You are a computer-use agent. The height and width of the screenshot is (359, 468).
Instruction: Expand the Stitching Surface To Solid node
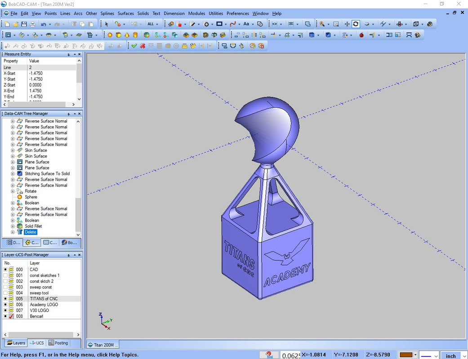(13, 174)
